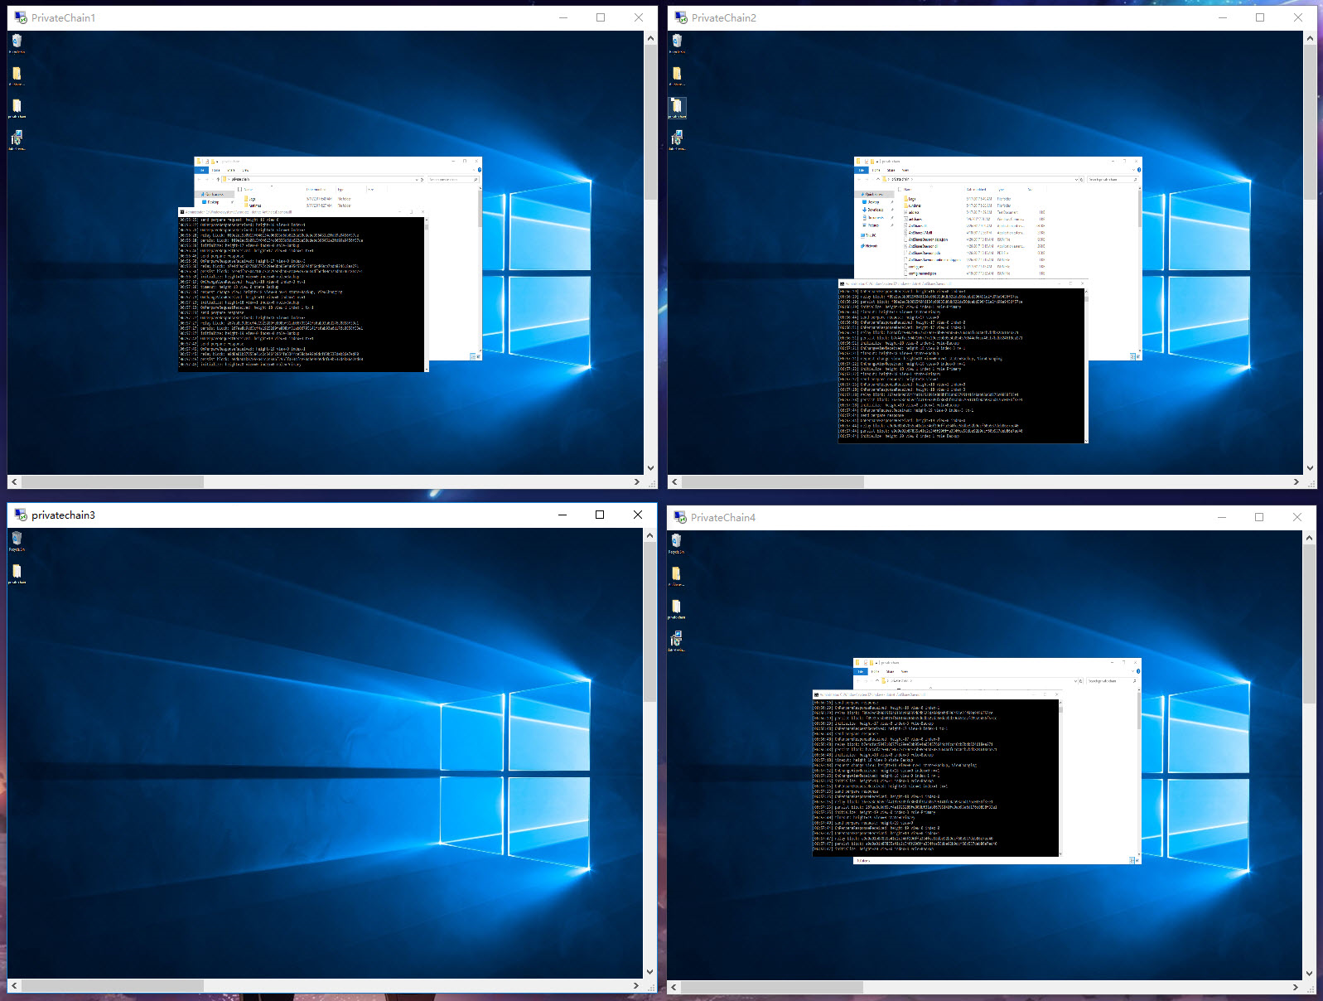
Task: Select Desktop in PrivateChain1 Explorer sidebar
Action: coord(210,202)
